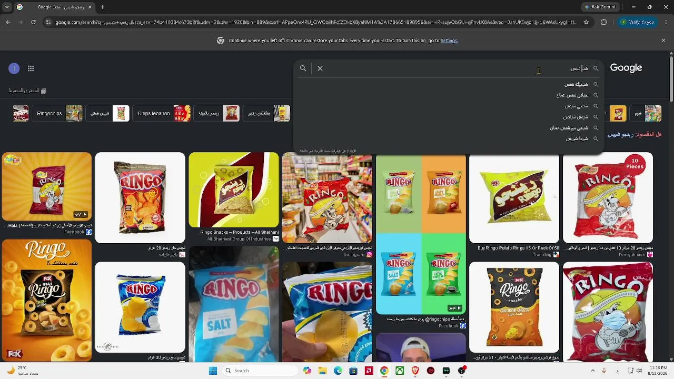Open the Fox Ringo orange poster image

[46, 301]
